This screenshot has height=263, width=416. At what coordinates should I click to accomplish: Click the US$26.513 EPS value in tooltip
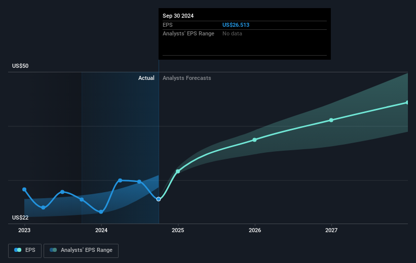(236, 25)
